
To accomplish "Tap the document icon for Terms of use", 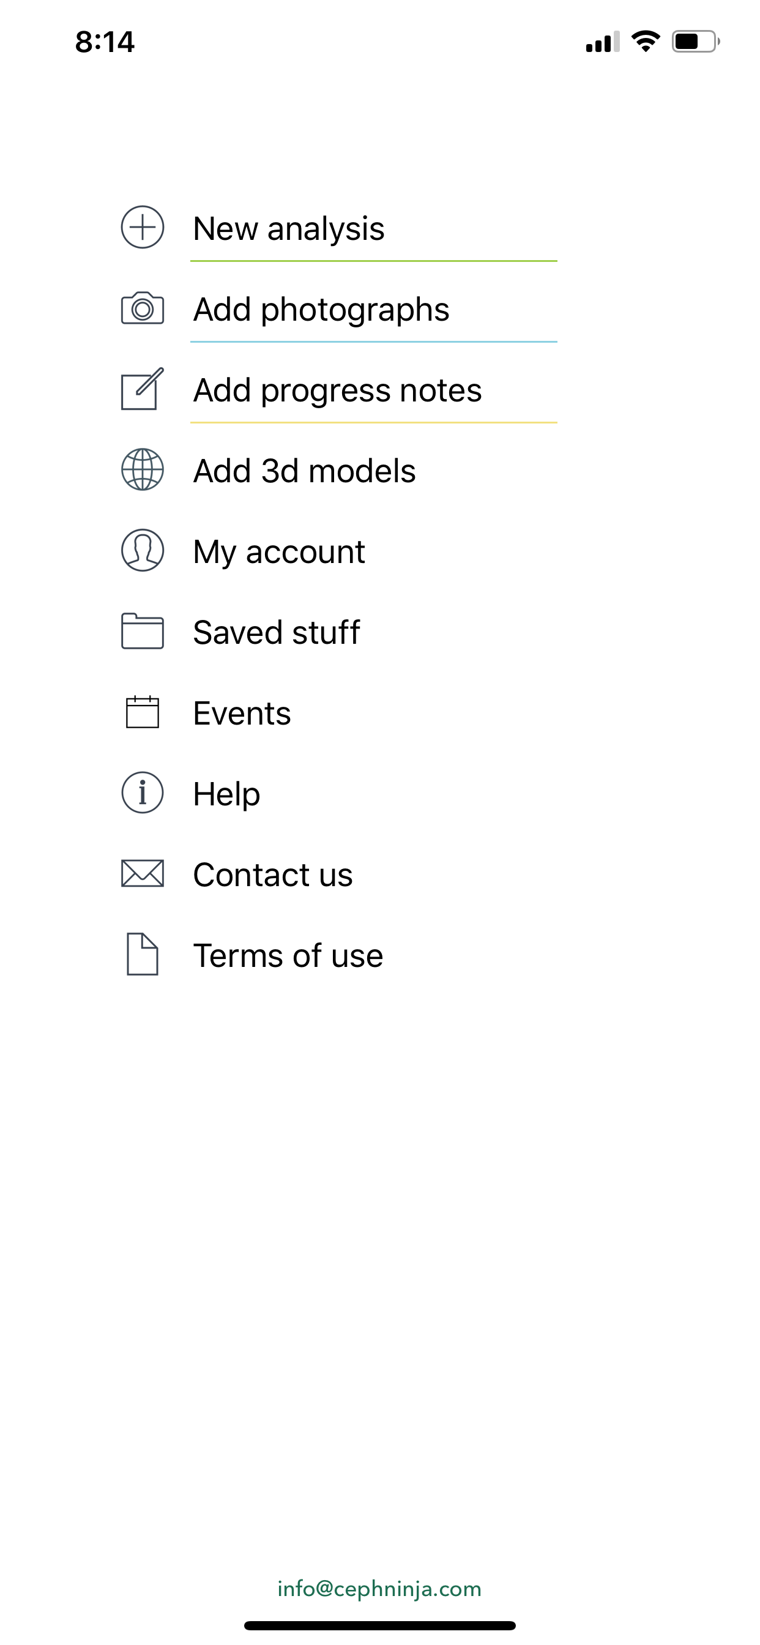I will (x=143, y=955).
